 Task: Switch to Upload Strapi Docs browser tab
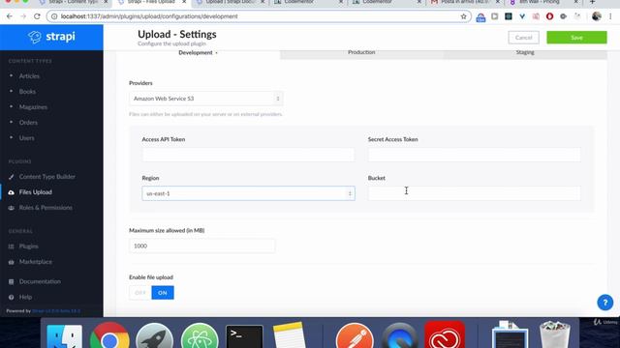click(x=231, y=2)
